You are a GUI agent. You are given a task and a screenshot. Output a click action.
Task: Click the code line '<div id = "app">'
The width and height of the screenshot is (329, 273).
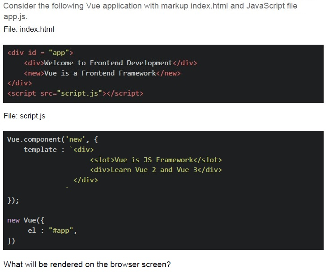coord(40,53)
